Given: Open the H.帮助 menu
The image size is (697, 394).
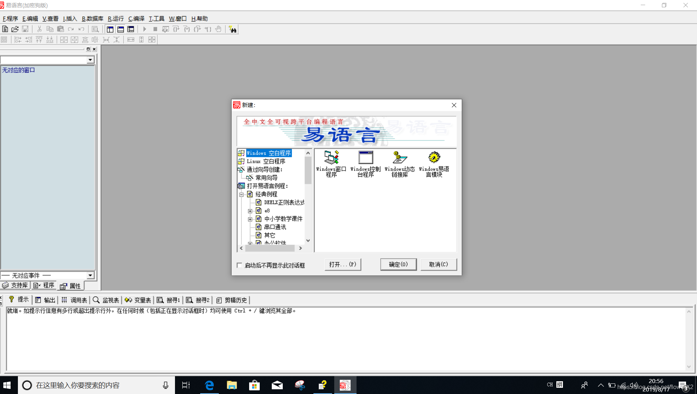Looking at the screenshot, I should [199, 19].
